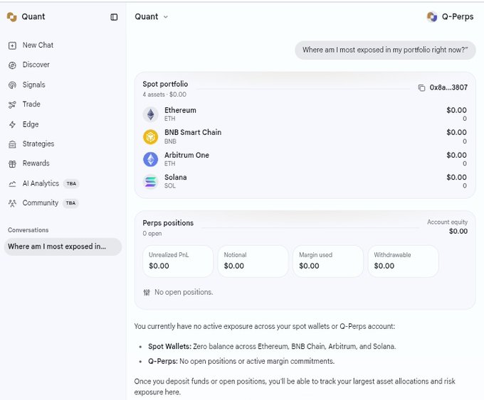This screenshot has width=484, height=400.
Task: Click the Quant title in the header
Action: 147,16
